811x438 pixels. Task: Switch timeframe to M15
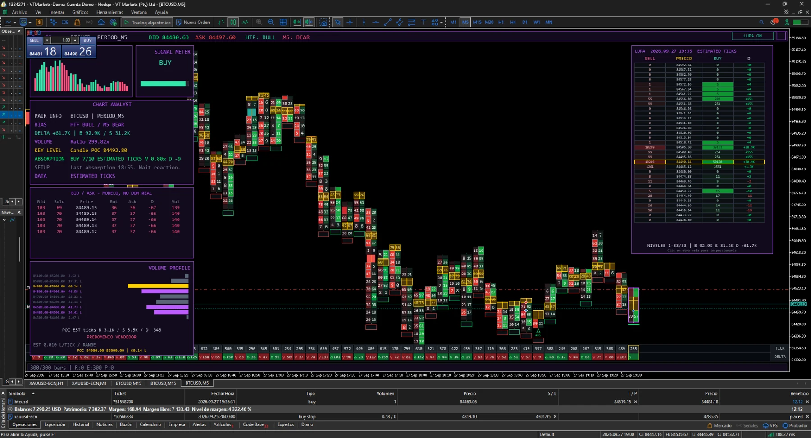[477, 22]
